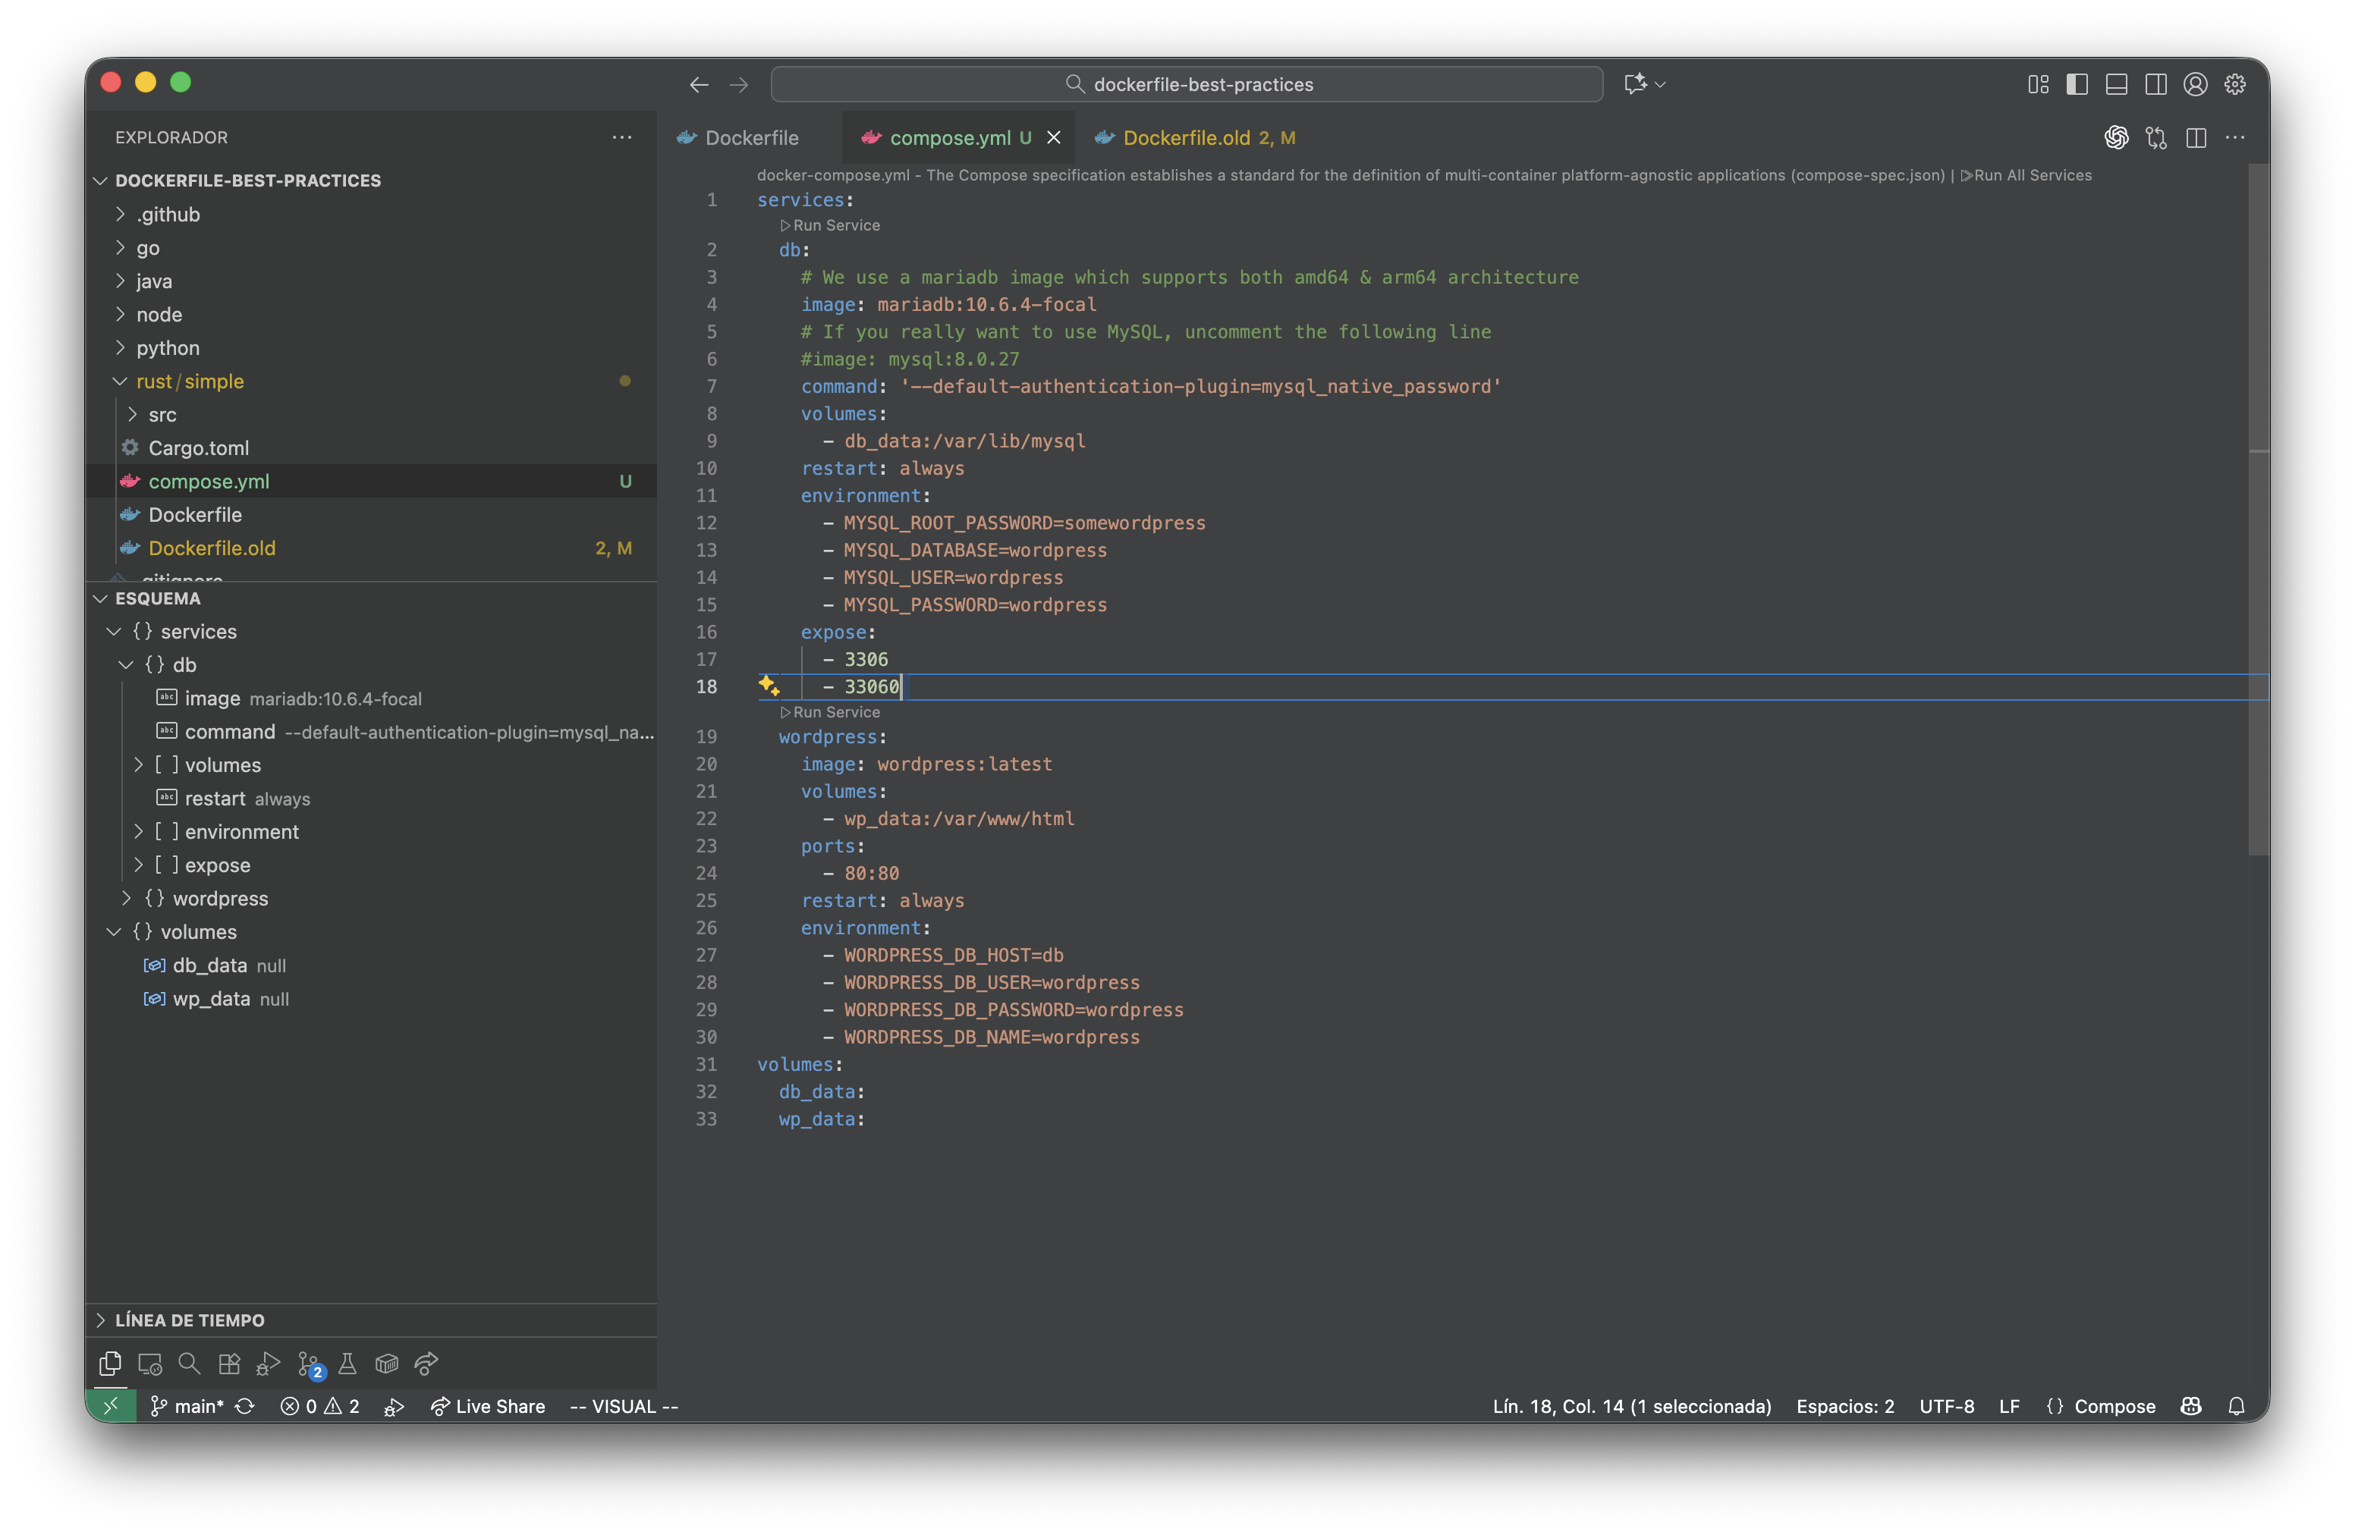This screenshot has height=1535, width=2355.
Task: Open notifications bell in status bar
Action: pos(2236,1406)
